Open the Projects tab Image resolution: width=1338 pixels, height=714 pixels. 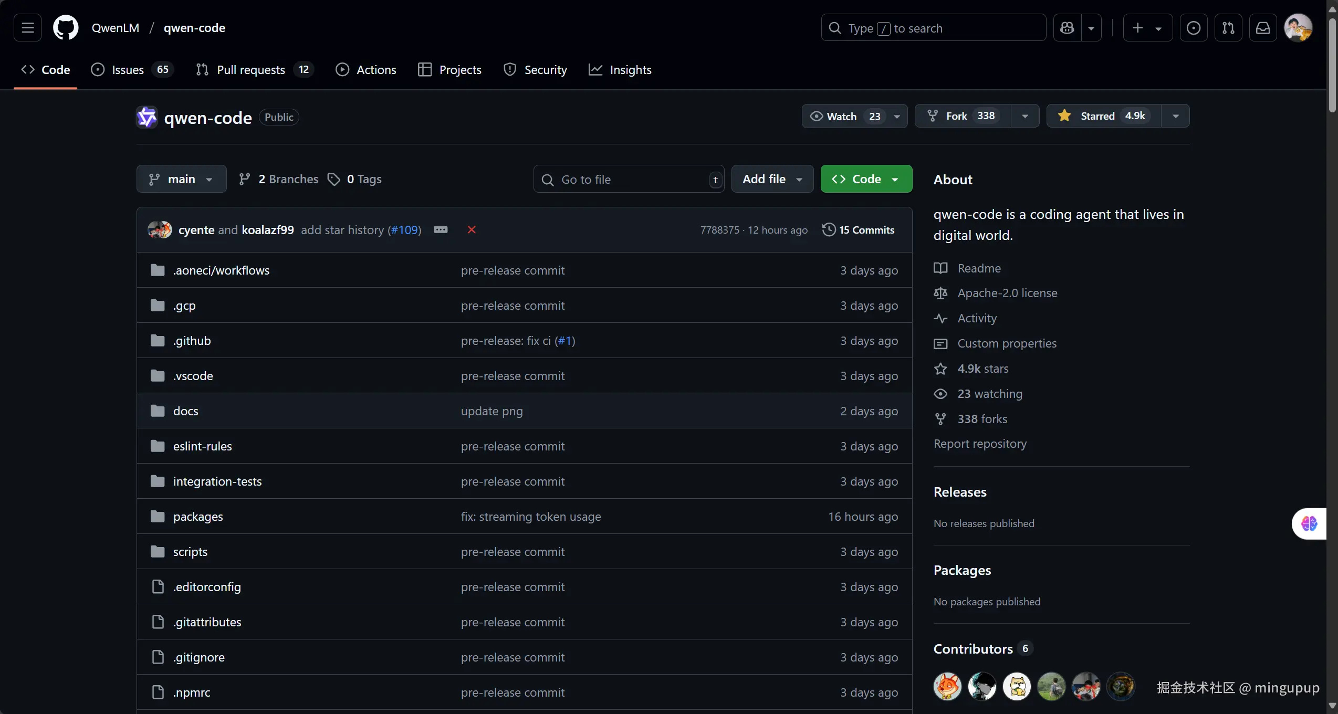coord(450,70)
